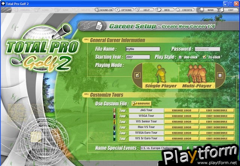Enable One-Click play style checkbox
This screenshot has height=166, width=240.
[x=180, y=57]
